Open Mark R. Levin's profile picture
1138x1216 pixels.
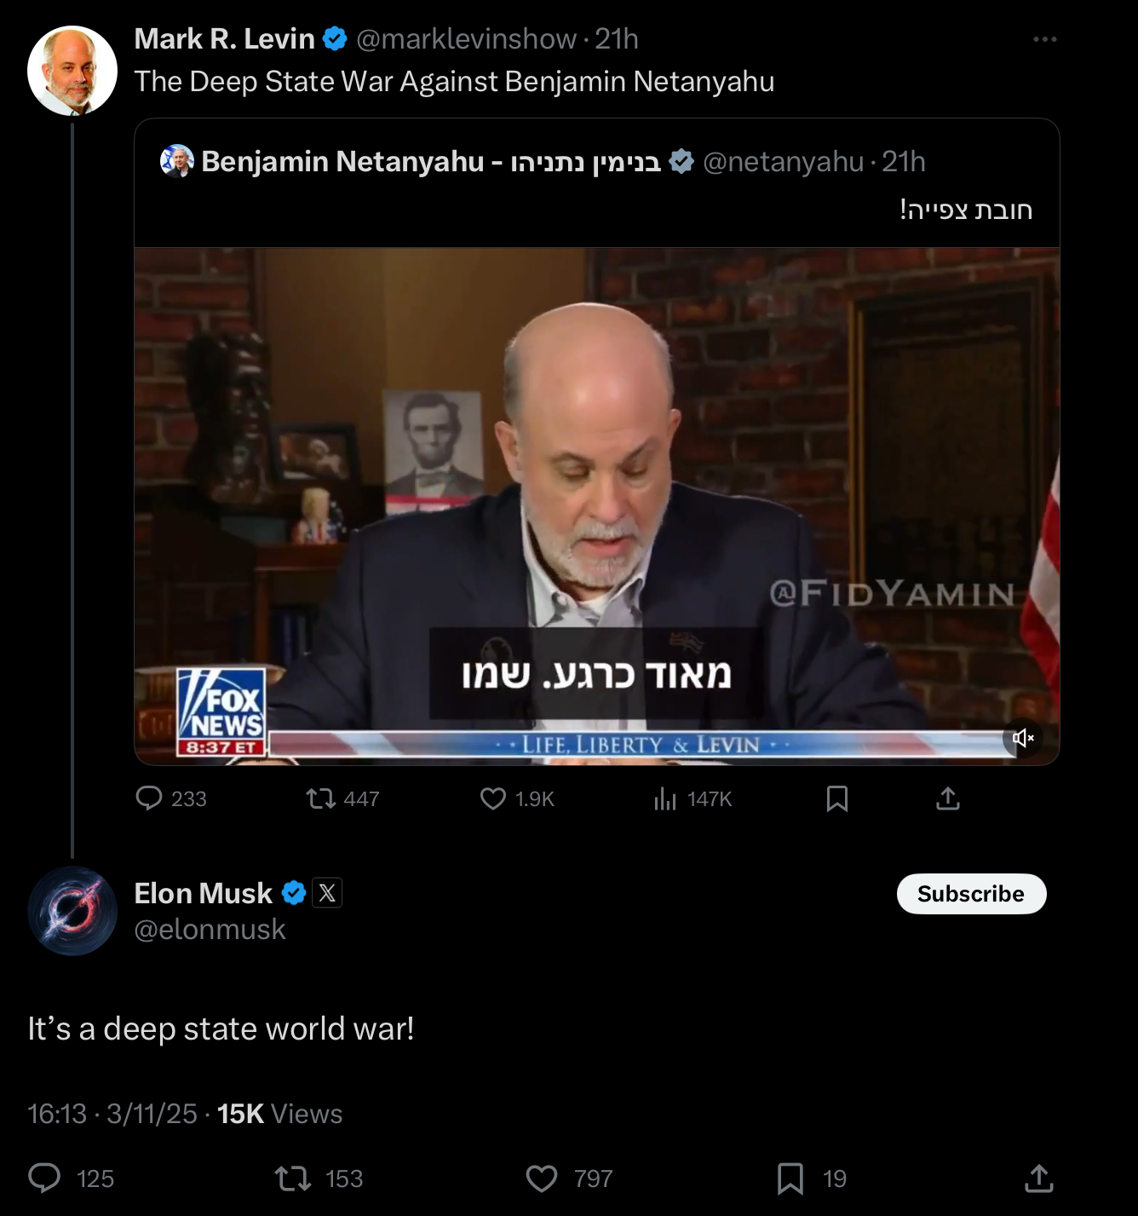pos(72,71)
